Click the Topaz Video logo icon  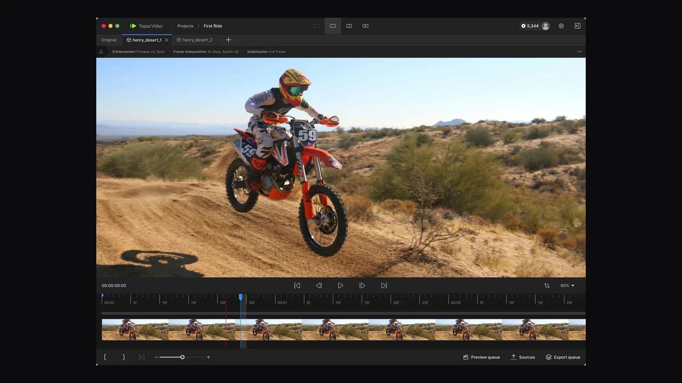point(133,26)
